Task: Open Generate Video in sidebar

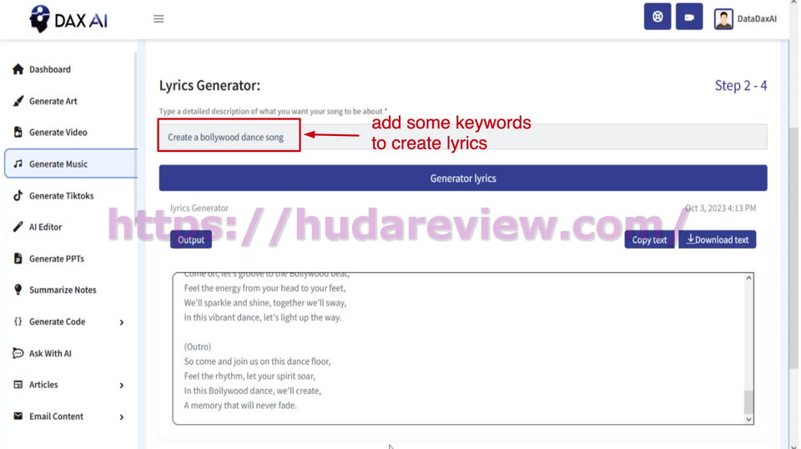Action: point(58,132)
